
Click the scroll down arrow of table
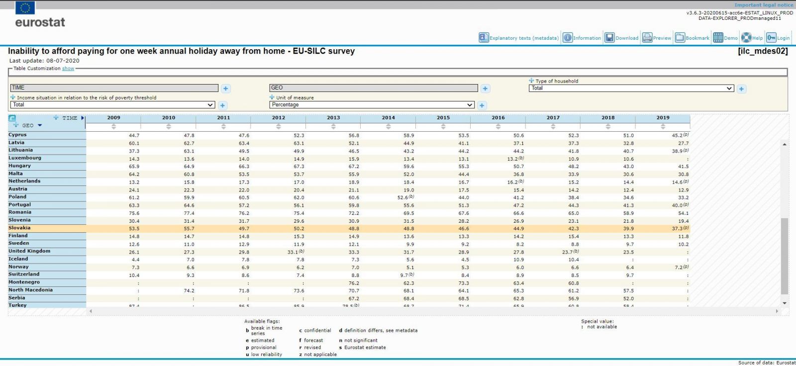785,303
